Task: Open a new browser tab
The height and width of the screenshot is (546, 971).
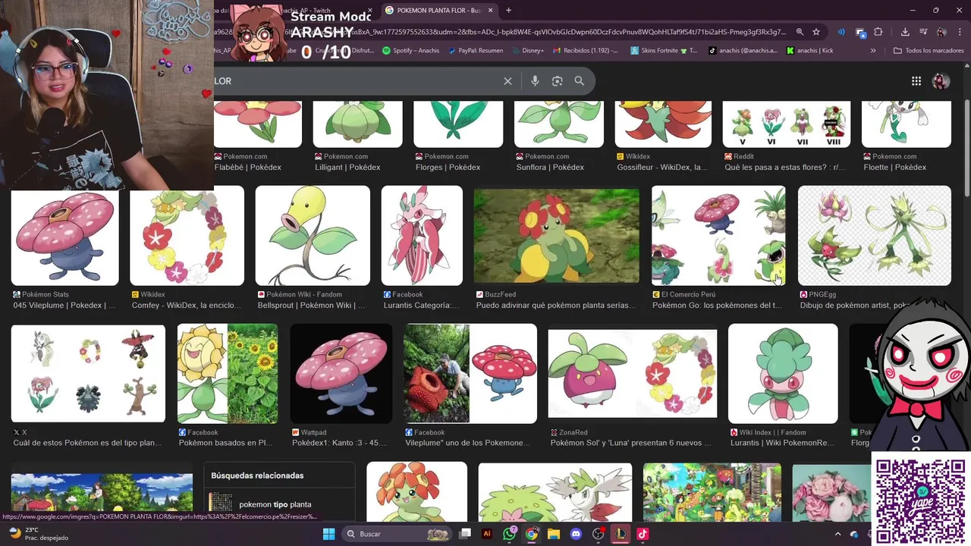Action: click(508, 10)
